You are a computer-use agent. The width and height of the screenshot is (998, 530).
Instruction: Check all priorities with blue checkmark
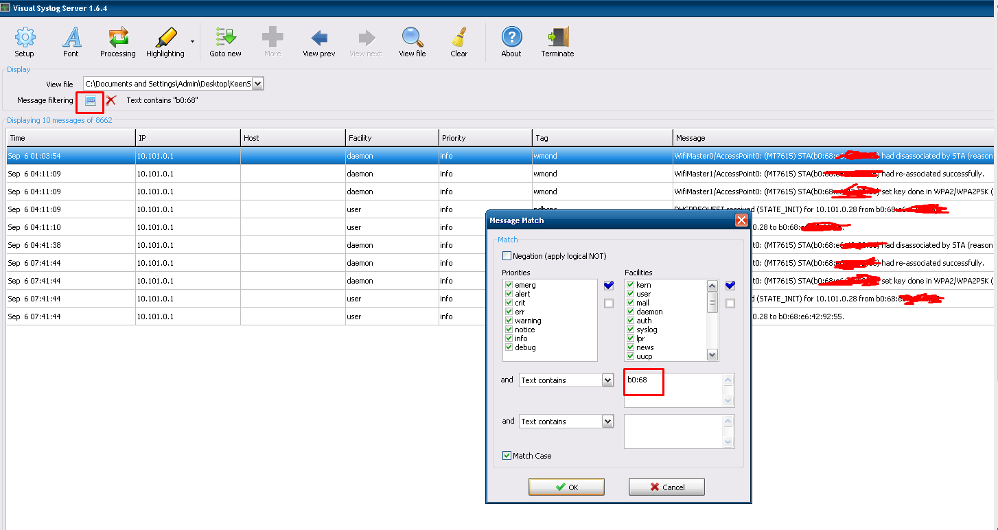608,286
